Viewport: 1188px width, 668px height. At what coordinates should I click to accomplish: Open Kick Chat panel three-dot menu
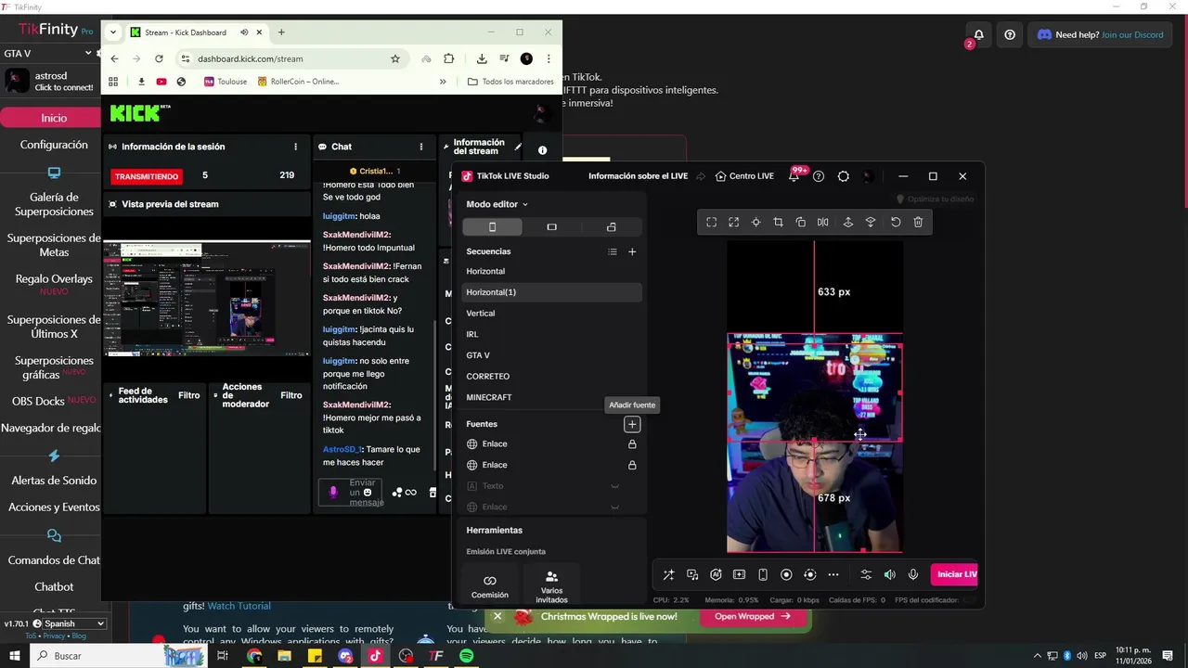point(420,147)
